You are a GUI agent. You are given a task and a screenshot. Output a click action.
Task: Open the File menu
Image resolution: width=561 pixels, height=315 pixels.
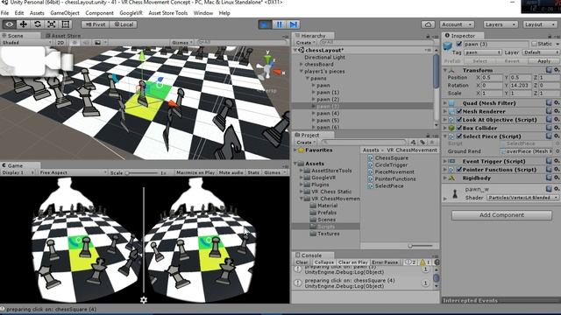pyautogui.click(x=5, y=13)
